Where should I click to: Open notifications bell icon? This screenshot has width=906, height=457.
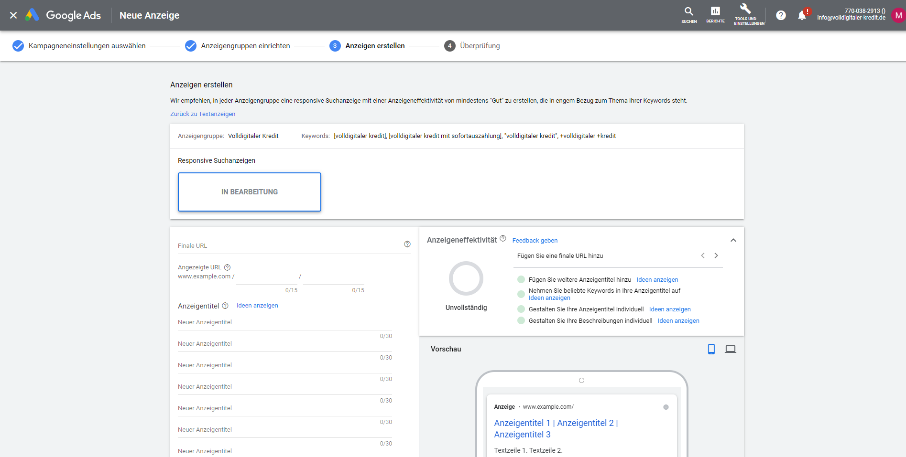coord(802,15)
